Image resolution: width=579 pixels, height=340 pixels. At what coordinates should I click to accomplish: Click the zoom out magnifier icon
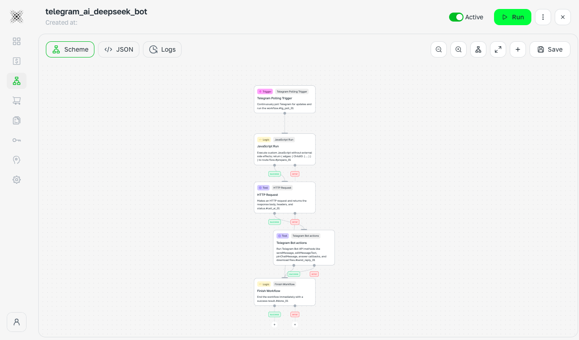439,49
